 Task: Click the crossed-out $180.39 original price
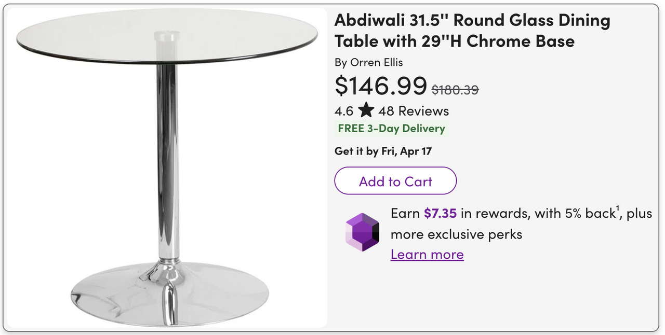click(455, 90)
